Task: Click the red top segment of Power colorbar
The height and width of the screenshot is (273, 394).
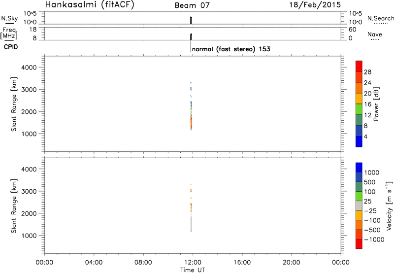Action: pos(359,66)
